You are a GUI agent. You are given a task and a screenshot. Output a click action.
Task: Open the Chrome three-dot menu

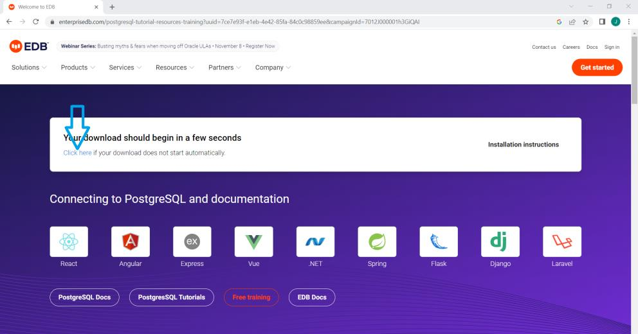coord(628,22)
